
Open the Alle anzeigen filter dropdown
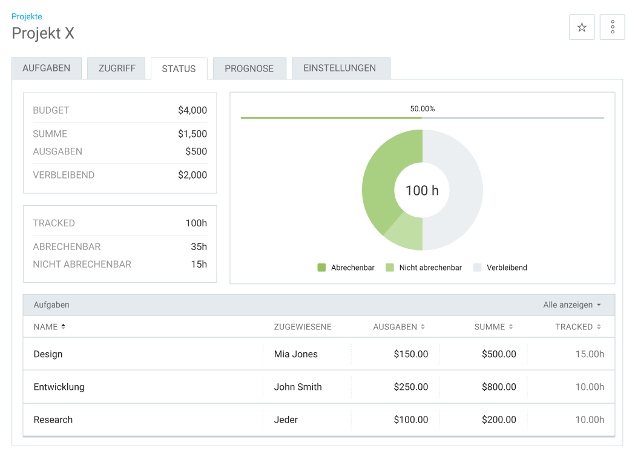point(571,305)
